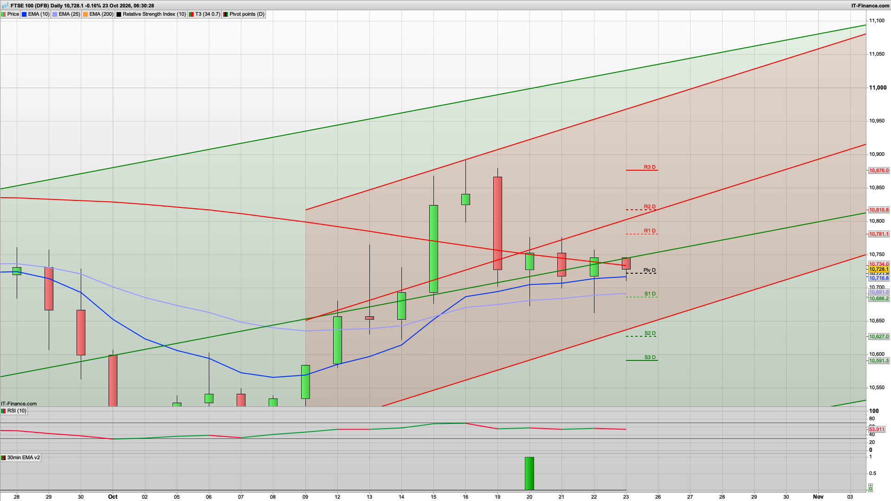Click the S1 D pivot level label
The image size is (891, 501).
(x=650, y=294)
